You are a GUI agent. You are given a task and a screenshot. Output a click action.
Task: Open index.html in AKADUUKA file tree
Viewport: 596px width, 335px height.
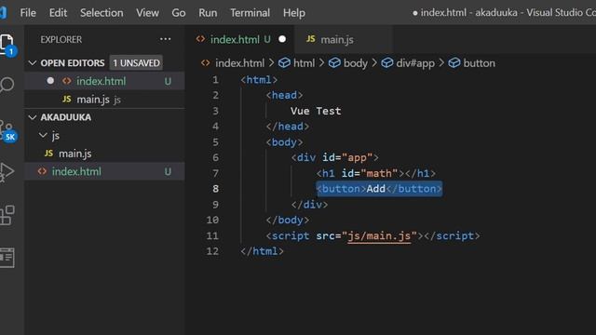[105, 171]
